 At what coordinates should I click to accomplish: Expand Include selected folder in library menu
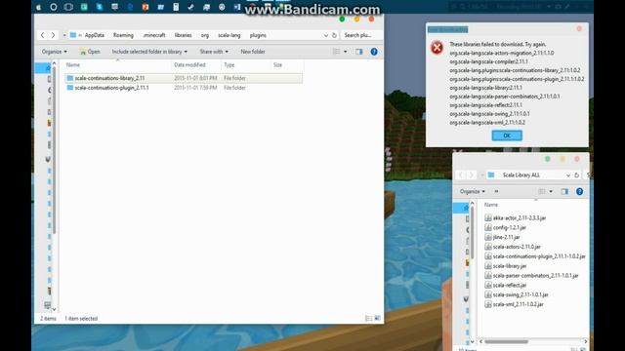149,52
